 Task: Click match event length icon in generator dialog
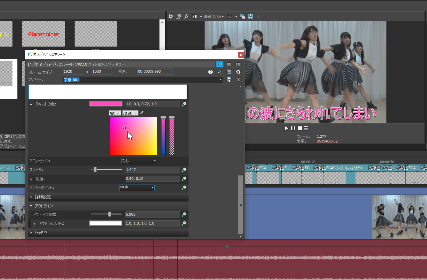(x=229, y=72)
